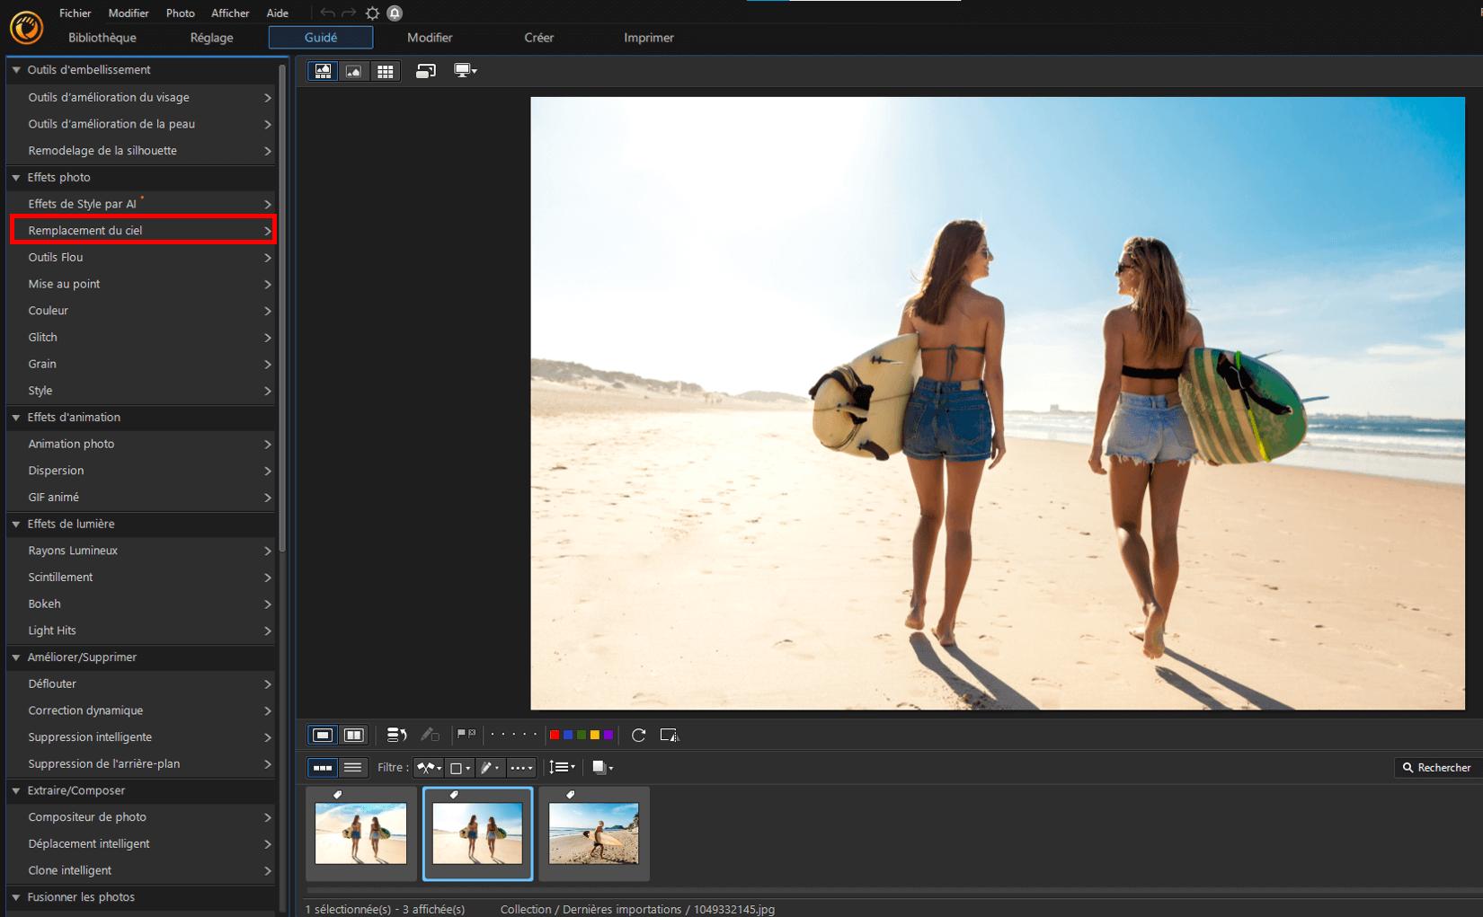Switch to the Bibliothèque tab

[x=102, y=38]
